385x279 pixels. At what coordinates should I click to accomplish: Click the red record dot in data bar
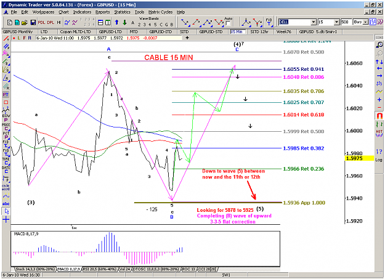coord(14,38)
